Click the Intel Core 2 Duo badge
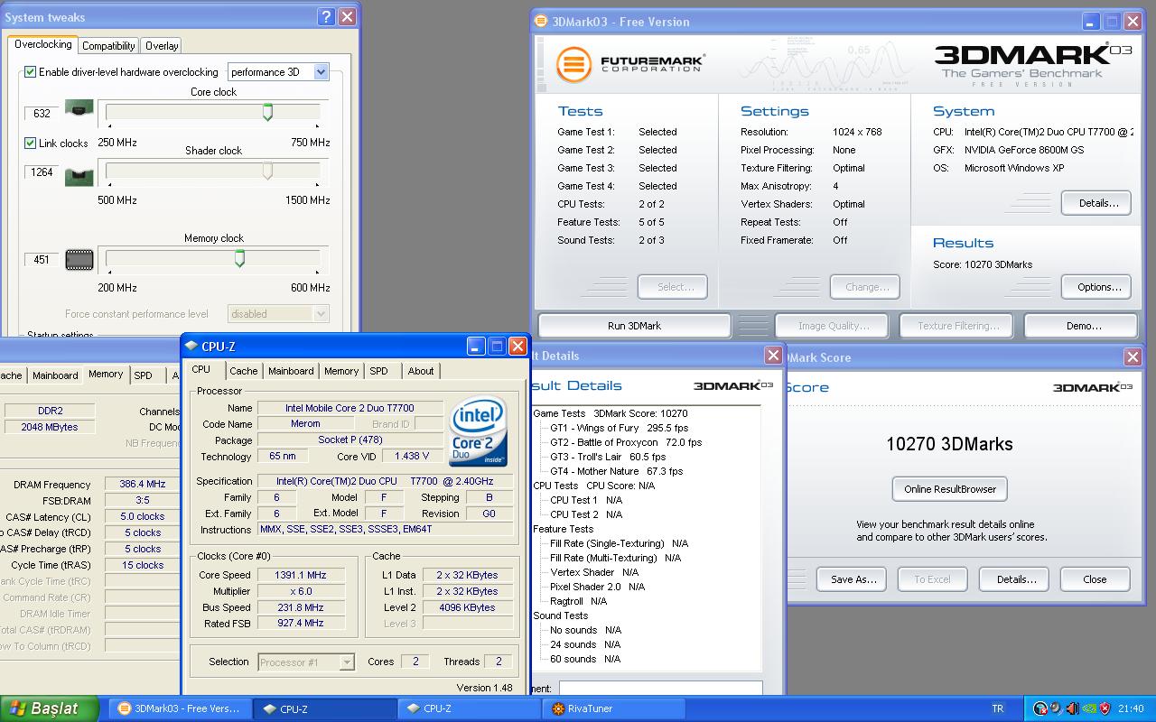Image resolution: width=1156 pixels, height=722 pixels. click(x=478, y=431)
